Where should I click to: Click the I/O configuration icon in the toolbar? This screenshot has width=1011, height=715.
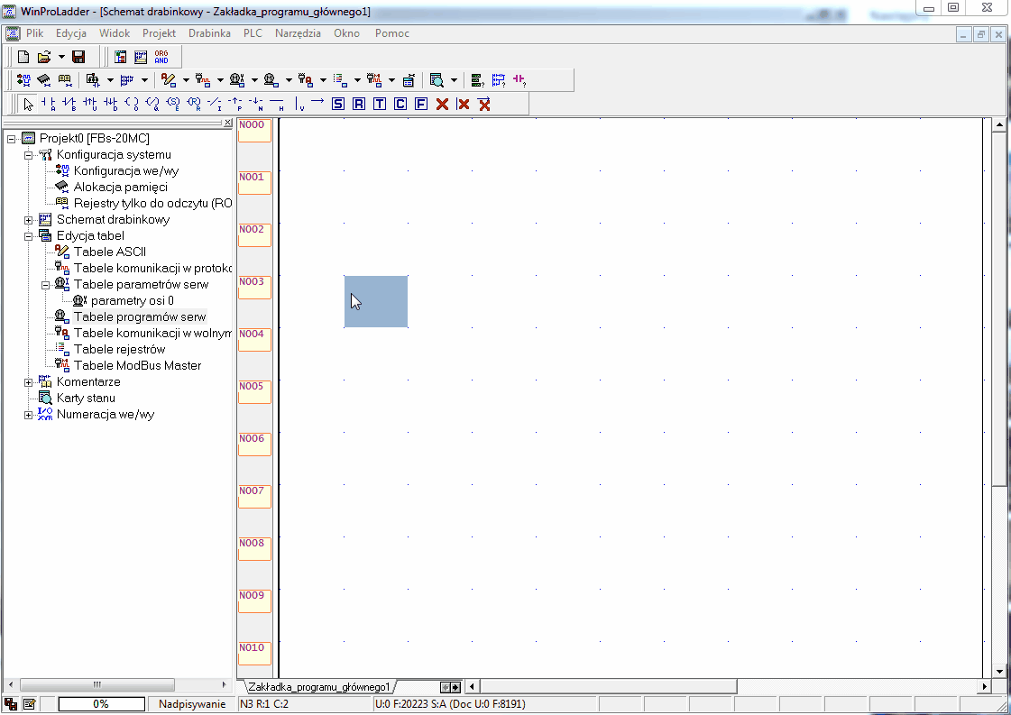(x=23, y=80)
